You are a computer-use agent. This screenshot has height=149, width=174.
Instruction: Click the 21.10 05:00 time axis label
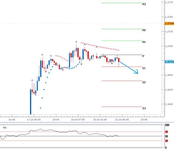122,120
